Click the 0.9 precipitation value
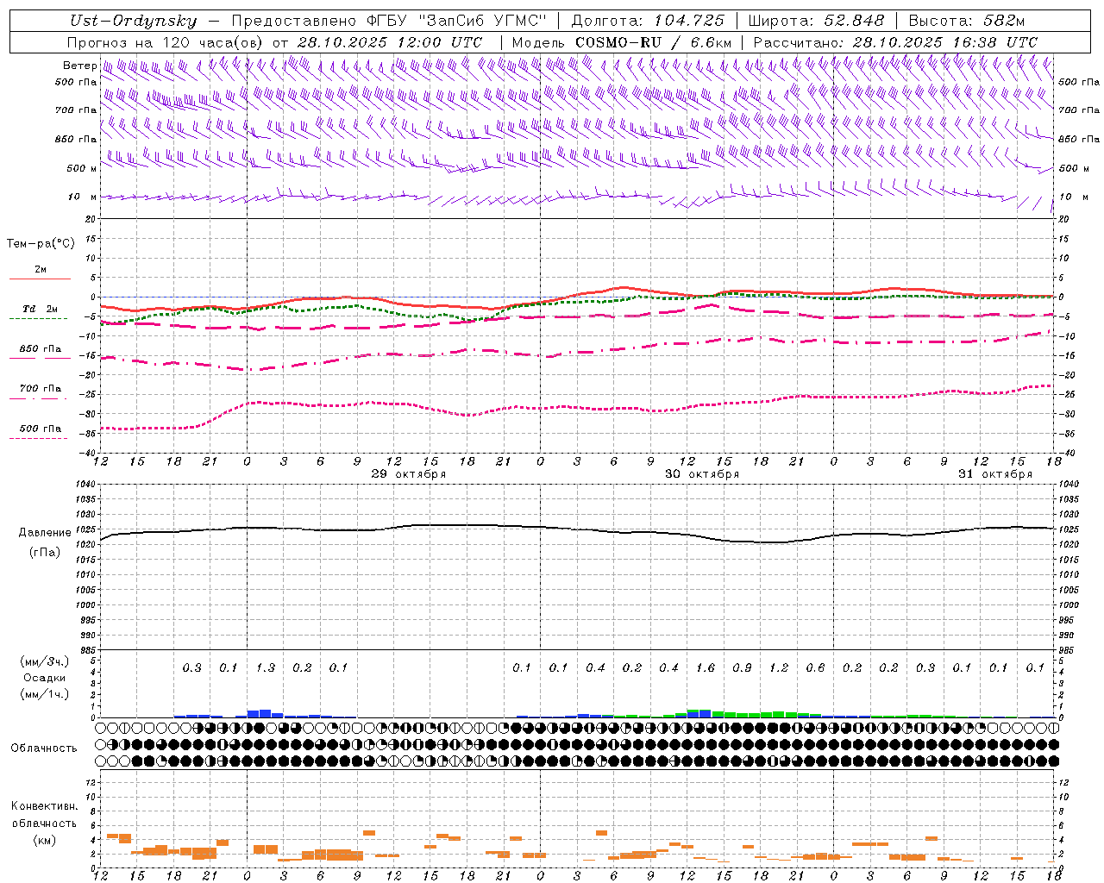This screenshot has height=883, width=1104. click(742, 667)
